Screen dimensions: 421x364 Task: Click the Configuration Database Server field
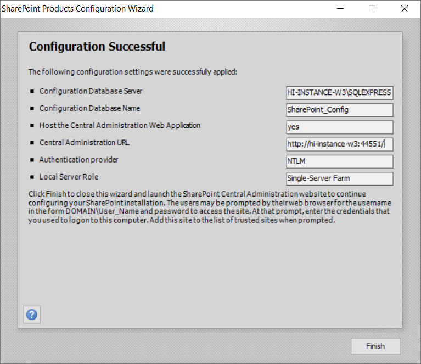340,93
